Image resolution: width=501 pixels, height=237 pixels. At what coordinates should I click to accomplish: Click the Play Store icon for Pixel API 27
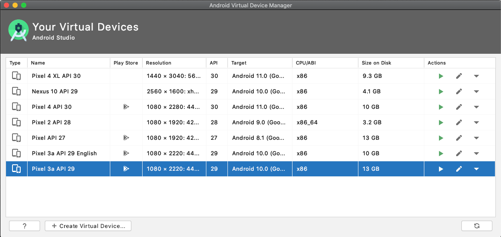pos(126,138)
